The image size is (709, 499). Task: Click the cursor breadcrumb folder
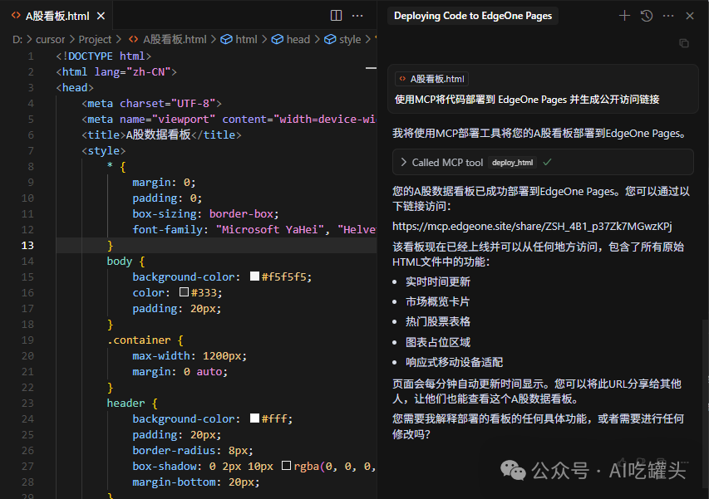50,40
